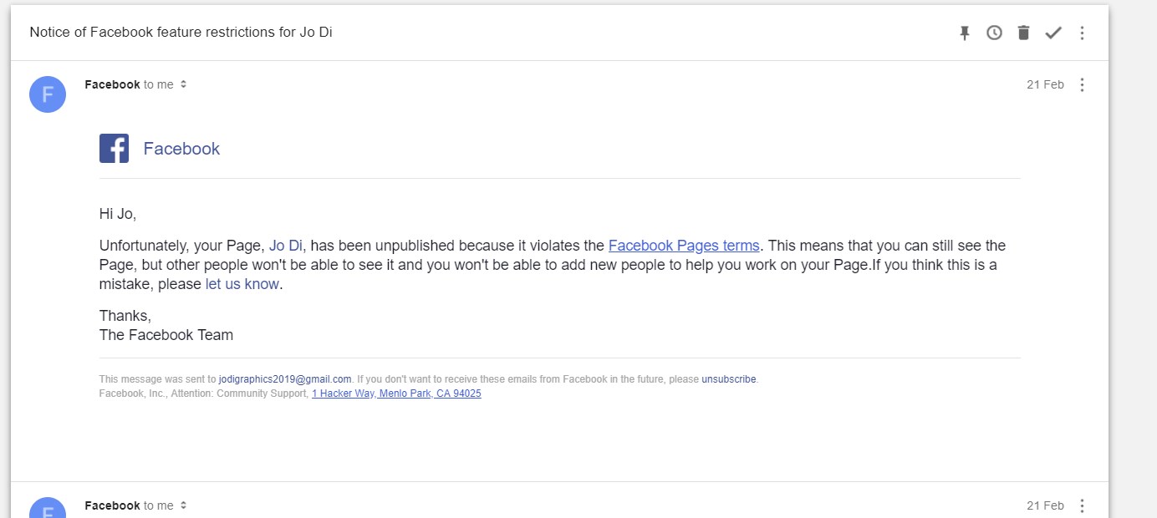Open the conversation-level three-dot menu beside the checkmark
Screen dimensions: 1157x518
point(1082,33)
